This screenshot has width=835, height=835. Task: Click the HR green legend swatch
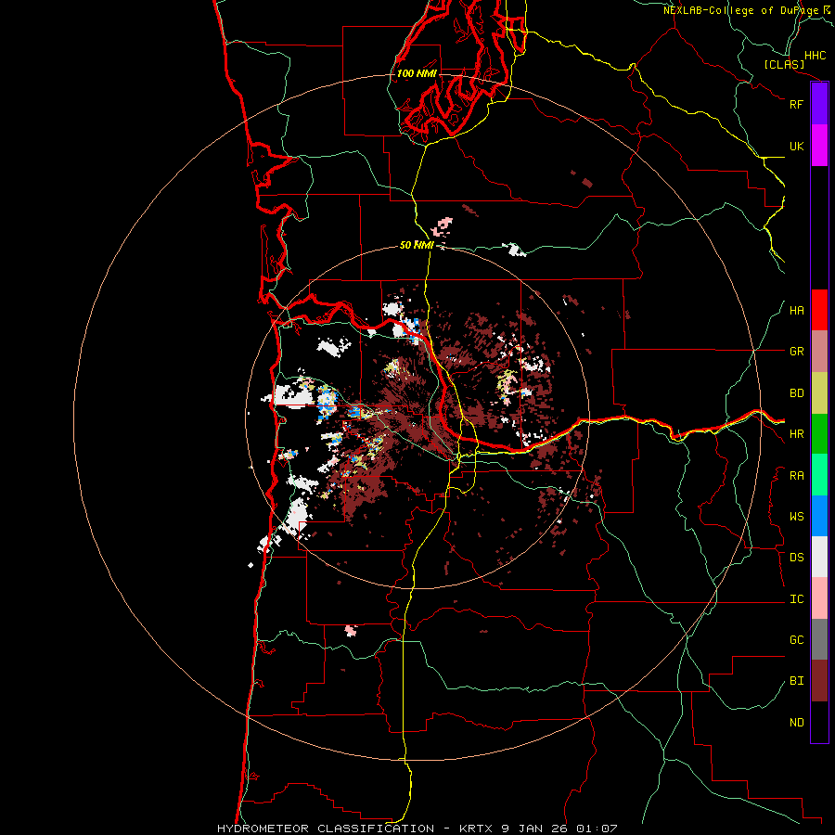click(819, 434)
